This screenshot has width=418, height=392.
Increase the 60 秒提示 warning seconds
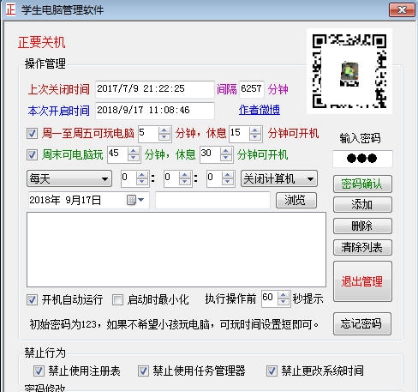[284, 295]
